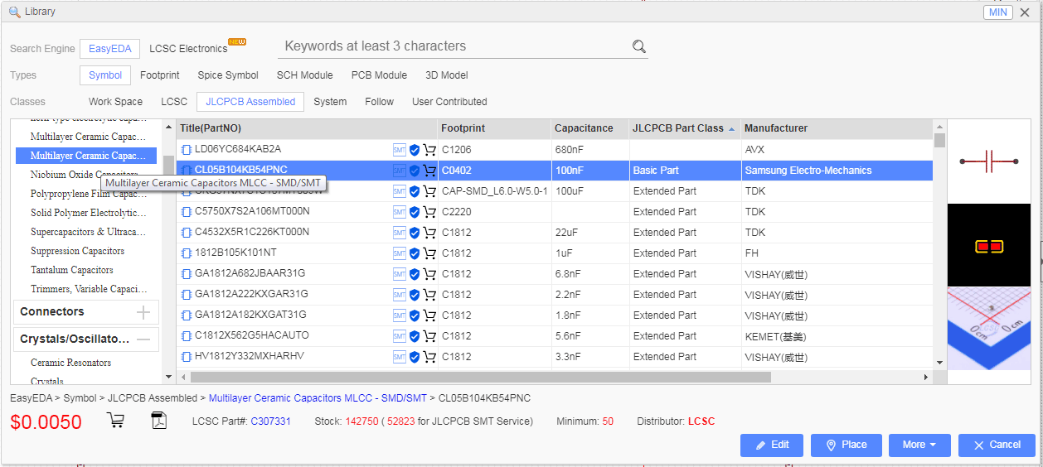
Task: Switch to PCB Module type
Action: tap(379, 75)
